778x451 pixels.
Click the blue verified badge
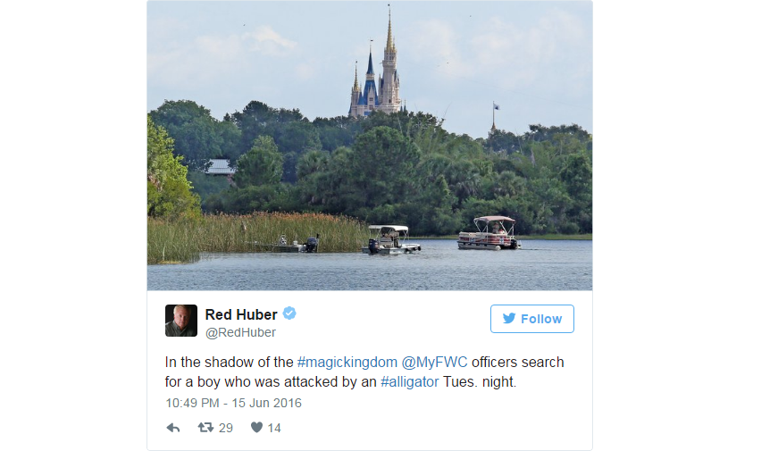289,313
